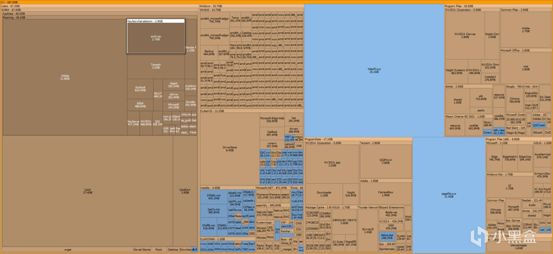Select the Microsoft-Edge-Web 550.9MB block
Viewport: 553px width, 254px height.
click(x=272, y=119)
